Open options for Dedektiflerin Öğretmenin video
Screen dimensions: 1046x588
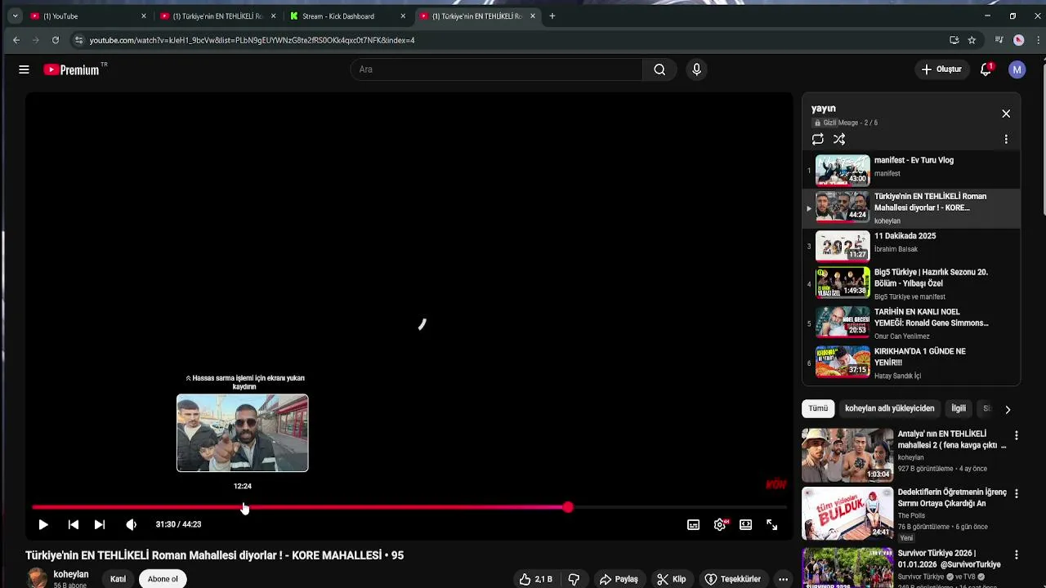1016,493
